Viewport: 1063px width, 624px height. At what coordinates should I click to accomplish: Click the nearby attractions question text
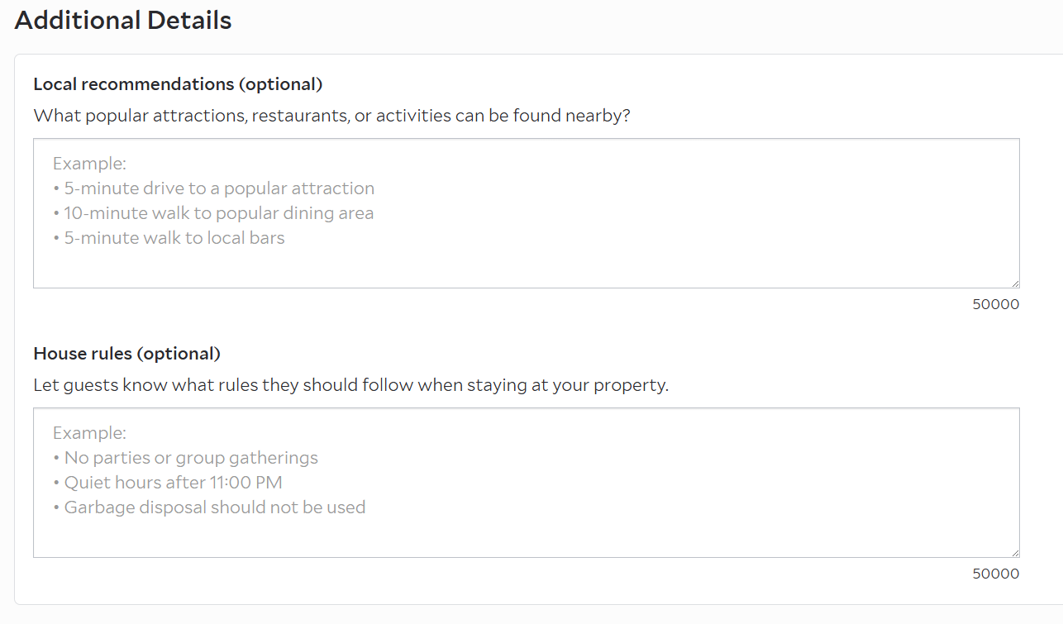coord(331,116)
